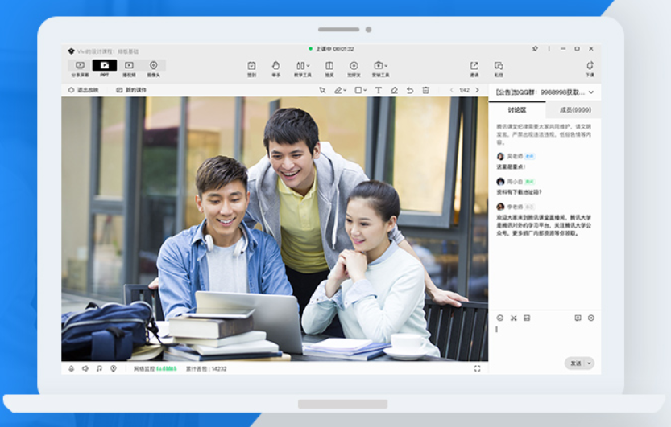Go to the next slide arrow
Screen dimensions: 671x427
click(478, 90)
